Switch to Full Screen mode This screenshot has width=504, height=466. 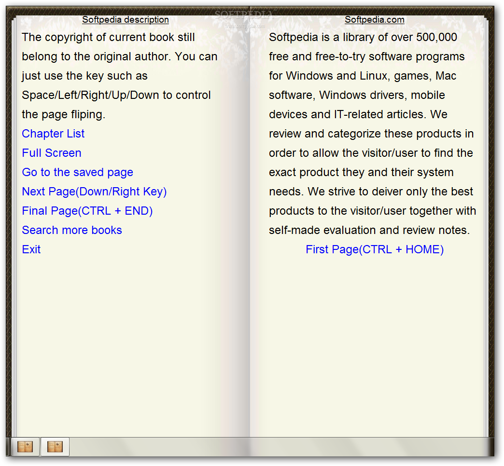tap(52, 153)
